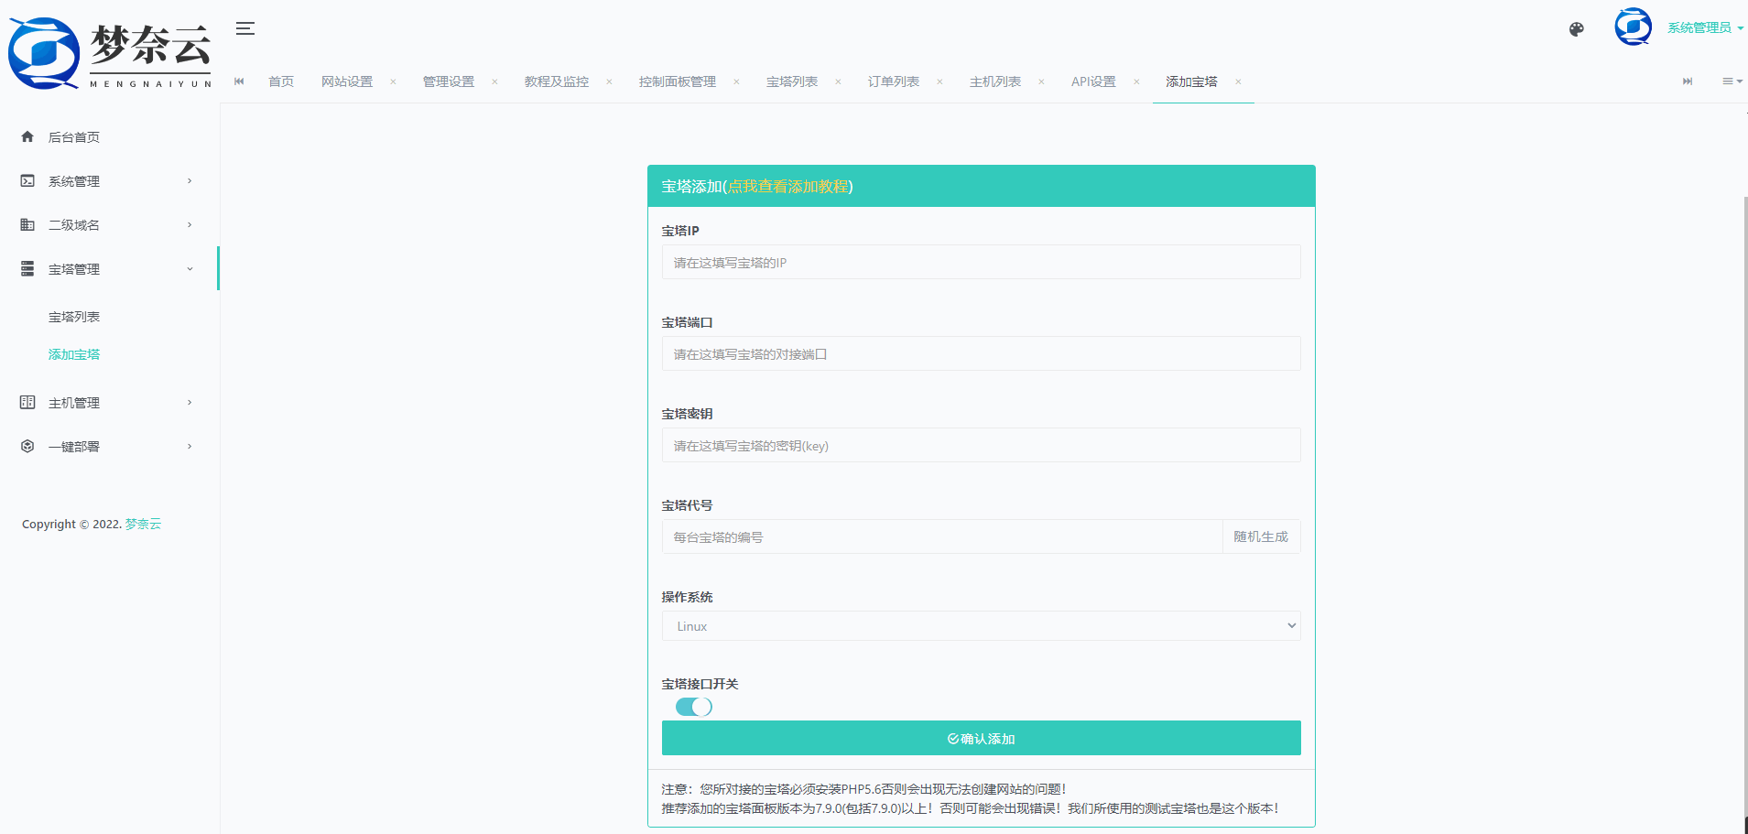
Task: Open the theme color palette icon
Action: click(x=1576, y=29)
